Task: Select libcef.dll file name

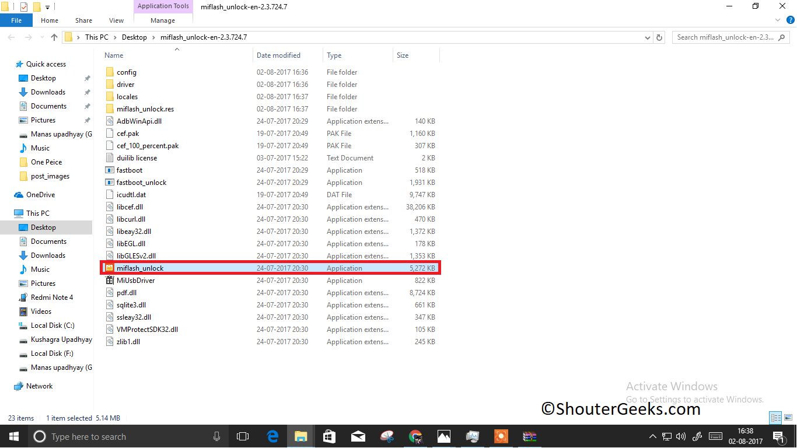Action: pyautogui.click(x=130, y=207)
